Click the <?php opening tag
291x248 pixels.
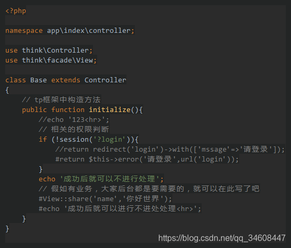pos(16,11)
